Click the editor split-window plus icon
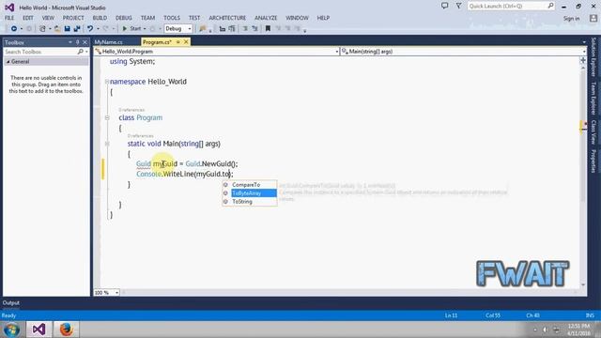 tap(583, 60)
